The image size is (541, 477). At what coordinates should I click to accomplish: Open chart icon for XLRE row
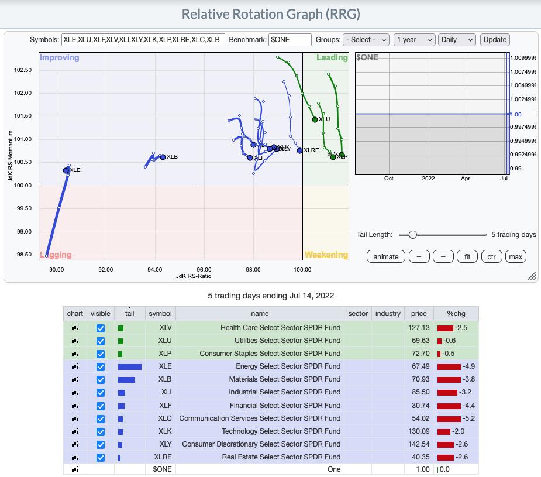(x=75, y=457)
